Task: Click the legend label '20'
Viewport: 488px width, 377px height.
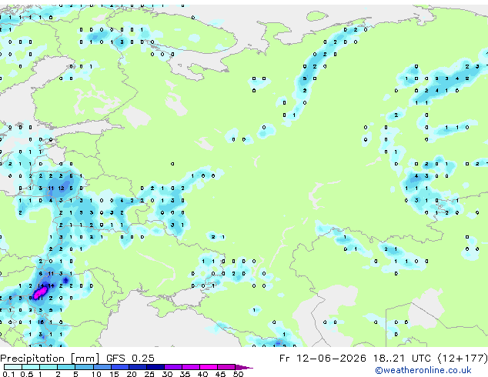Action: (132, 374)
